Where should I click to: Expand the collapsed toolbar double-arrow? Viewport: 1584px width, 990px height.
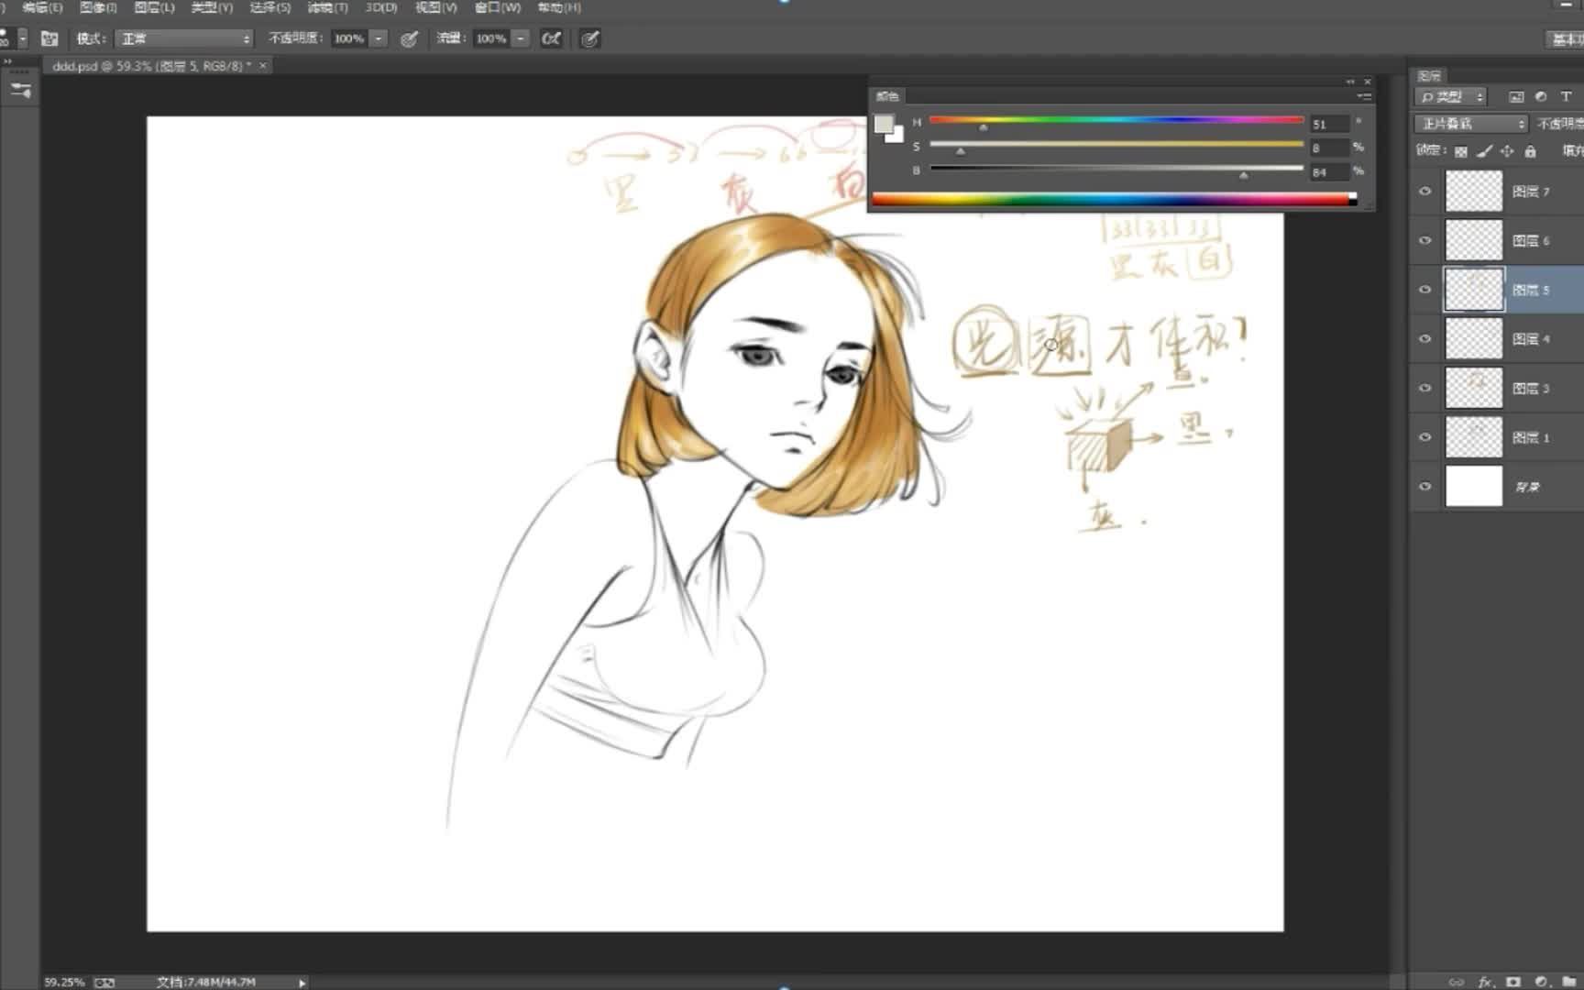tap(7, 61)
